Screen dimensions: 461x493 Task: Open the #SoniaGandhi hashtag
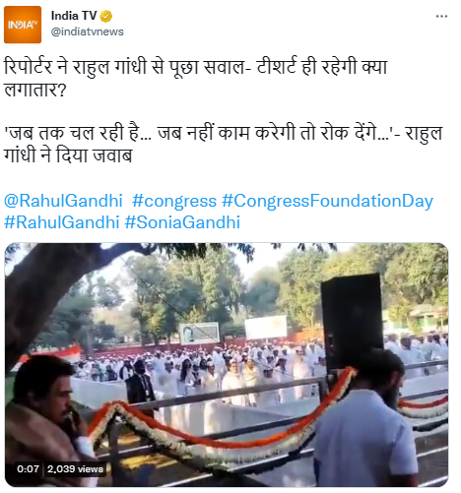click(x=182, y=222)
